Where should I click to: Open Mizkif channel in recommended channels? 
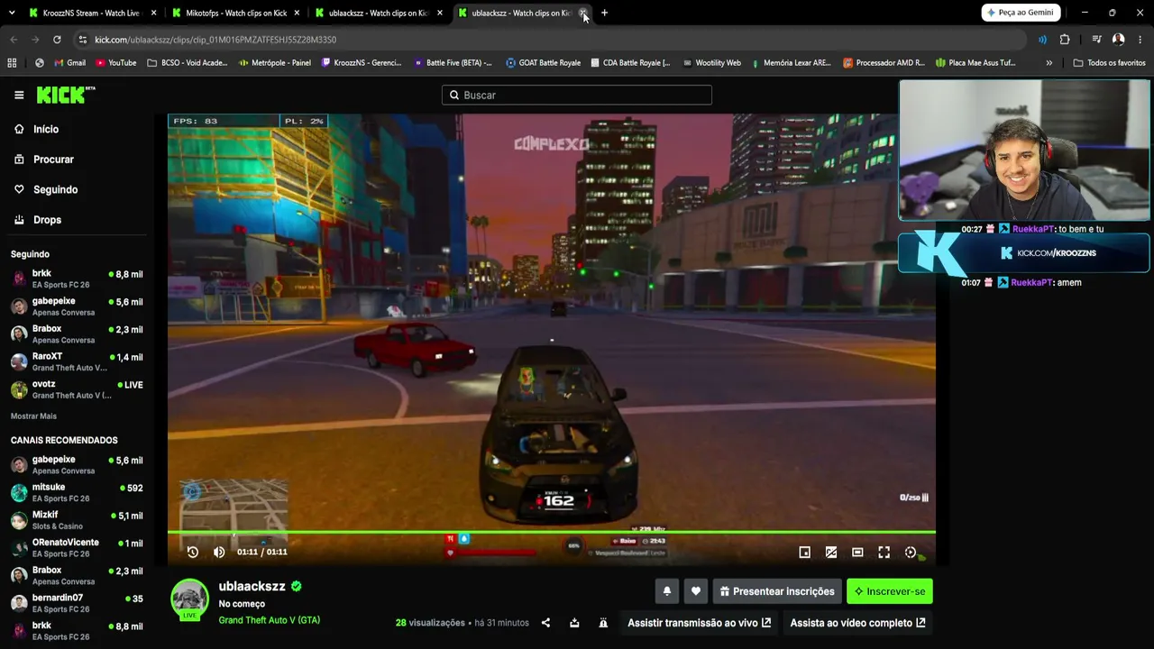pyautogui.click(x=78, y=520)
